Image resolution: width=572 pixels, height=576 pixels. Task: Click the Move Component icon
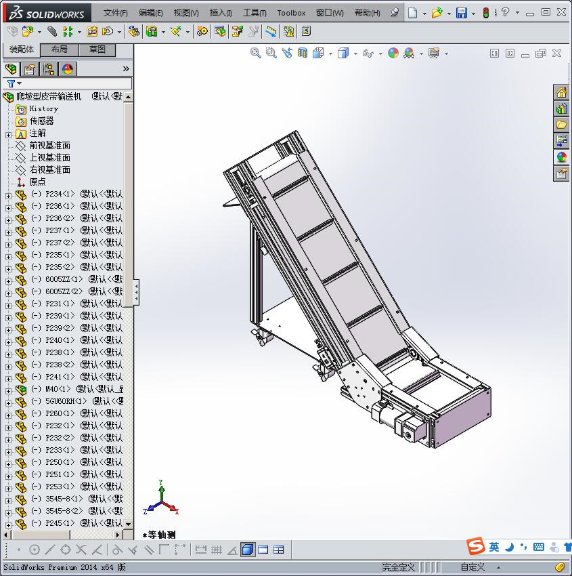pos(108,32)
